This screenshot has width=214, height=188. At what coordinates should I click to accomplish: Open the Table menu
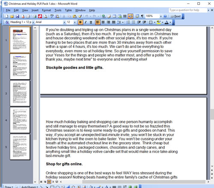[x=68, y=10]
